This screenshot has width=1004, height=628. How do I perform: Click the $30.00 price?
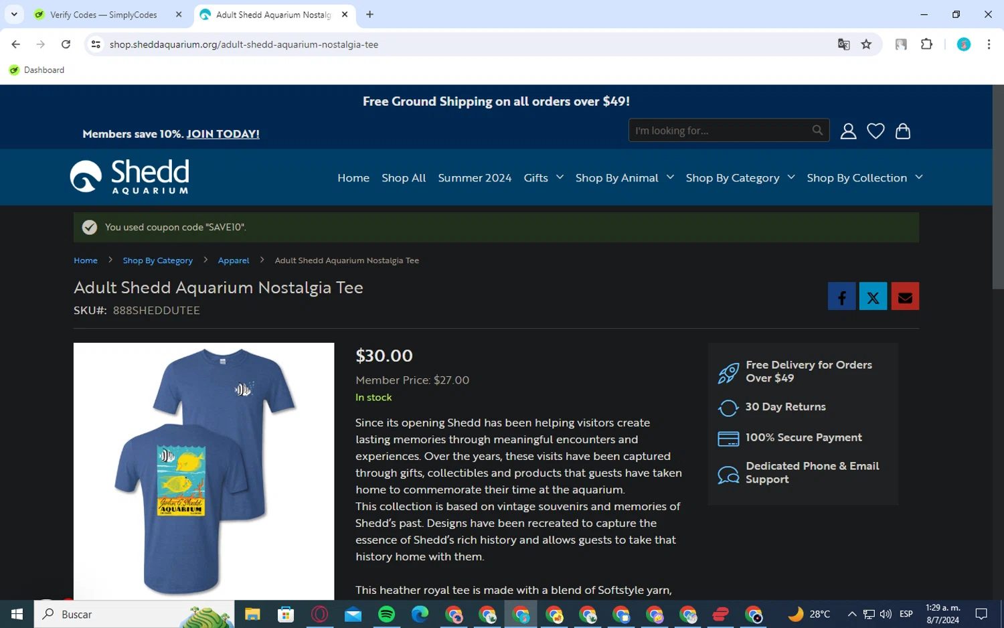click(384, 356)
